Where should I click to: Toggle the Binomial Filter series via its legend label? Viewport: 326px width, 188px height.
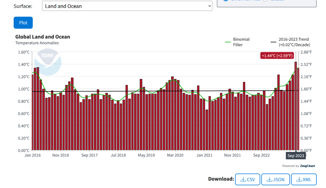pos(241,42)
